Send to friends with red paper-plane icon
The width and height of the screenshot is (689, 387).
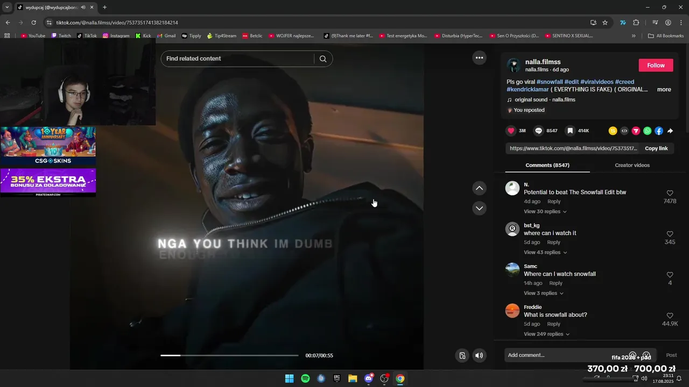click(x=636, y=131)
